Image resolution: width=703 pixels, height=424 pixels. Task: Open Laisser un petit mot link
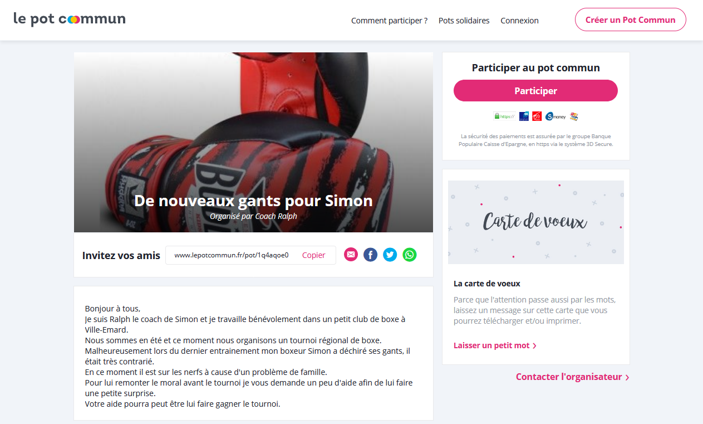(x=495, y=345)
